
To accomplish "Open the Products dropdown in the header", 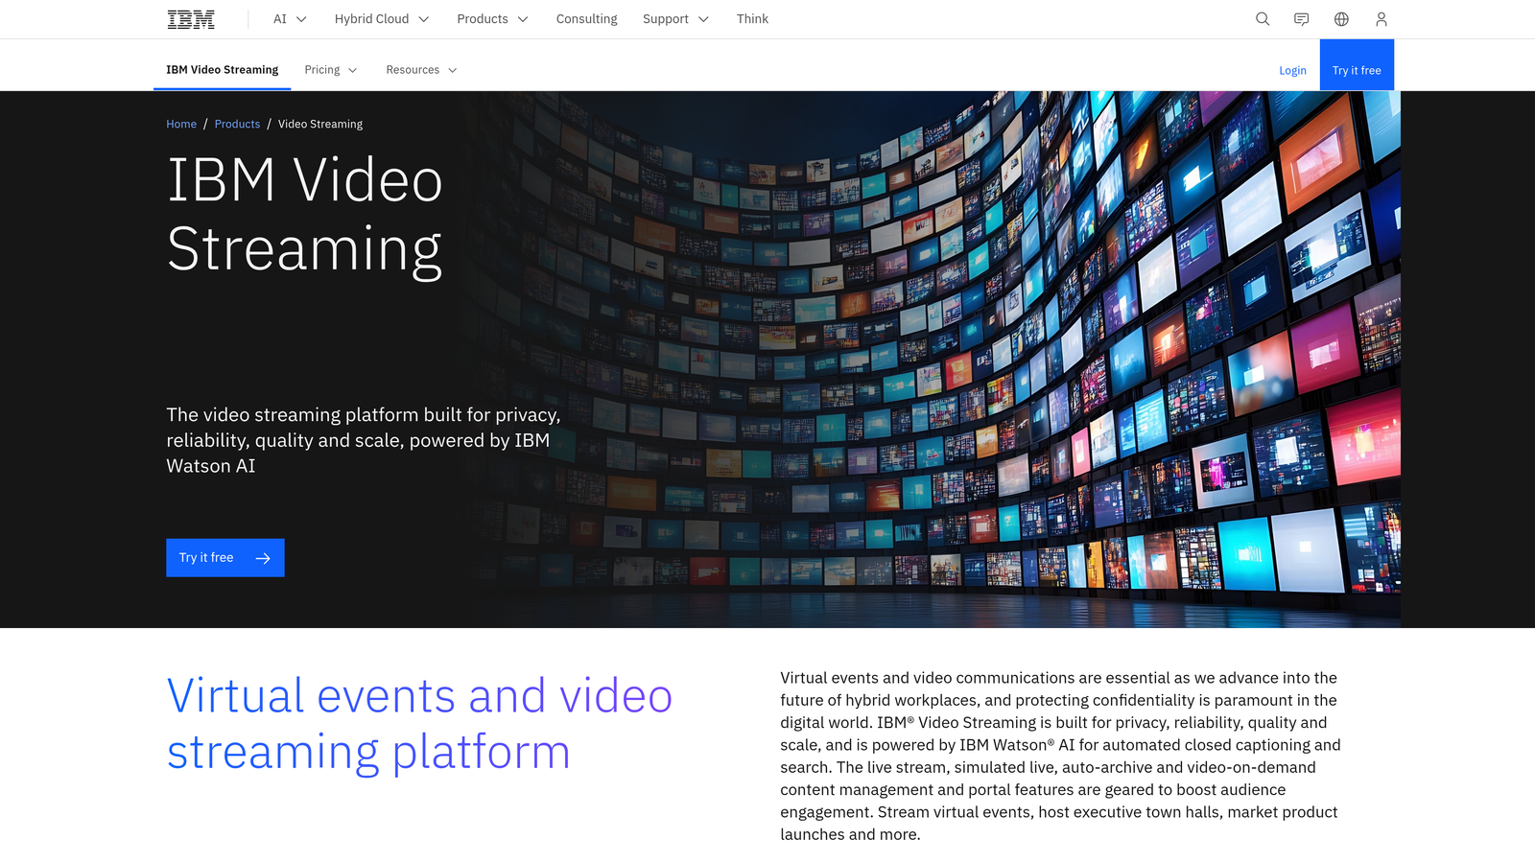I will (491, 18).
